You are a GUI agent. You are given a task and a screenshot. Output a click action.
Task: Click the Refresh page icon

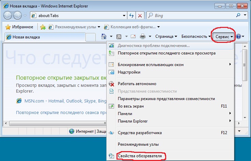click(x=131, y=16)
